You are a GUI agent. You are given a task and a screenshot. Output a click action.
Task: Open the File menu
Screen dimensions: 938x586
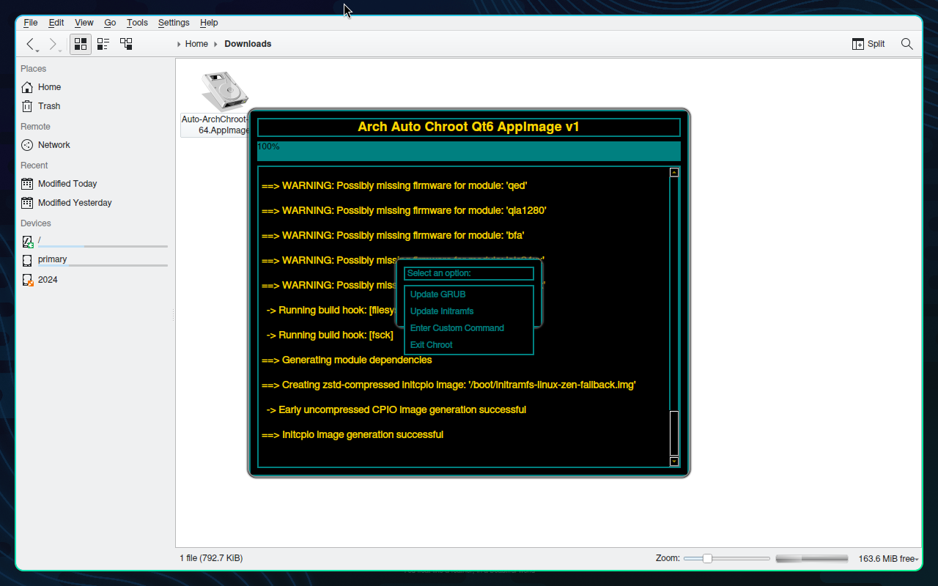tap(31, 23)
